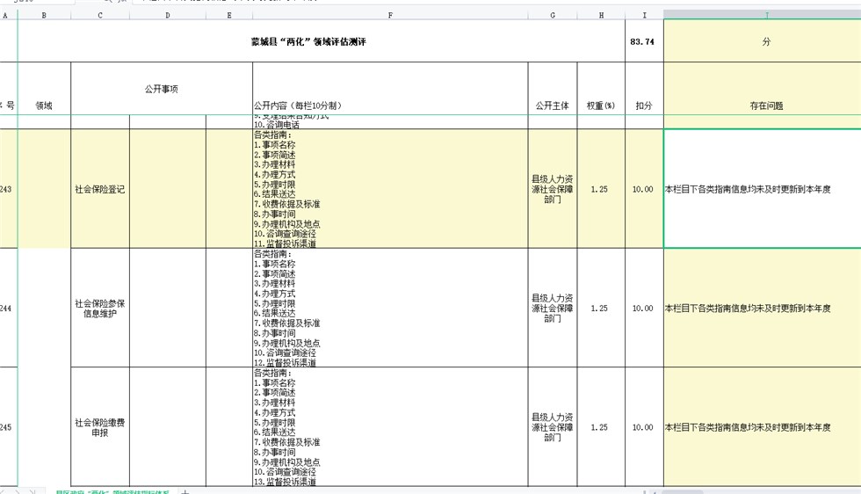Select the 社会保险参保信息维护 cell
Image resolution: width=861 pixels, height=494 pixels.
click(x=100, y=309)
